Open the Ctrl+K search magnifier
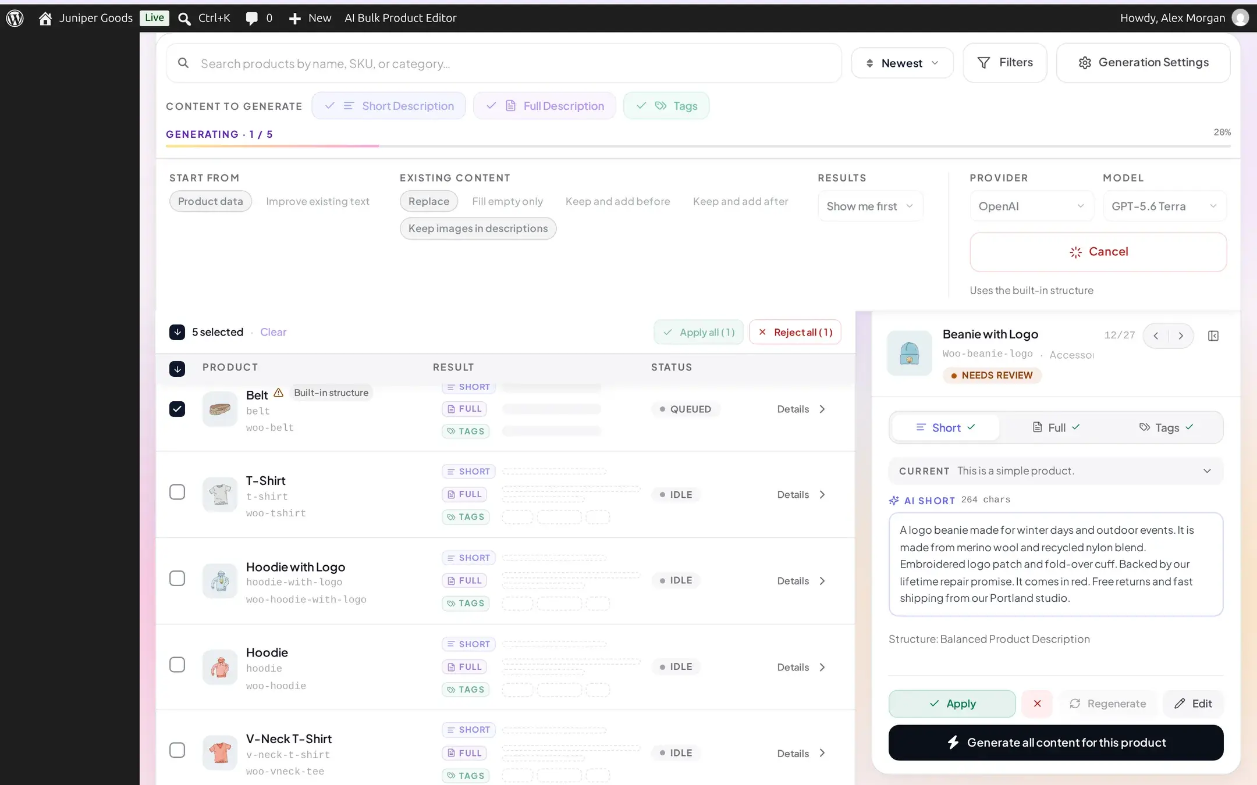The height and width of the screenshot is (785, 1257). tap(184, 19)
